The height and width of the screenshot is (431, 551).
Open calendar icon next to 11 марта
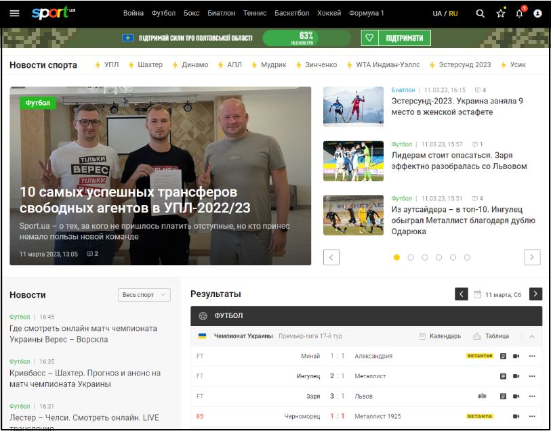477,294
